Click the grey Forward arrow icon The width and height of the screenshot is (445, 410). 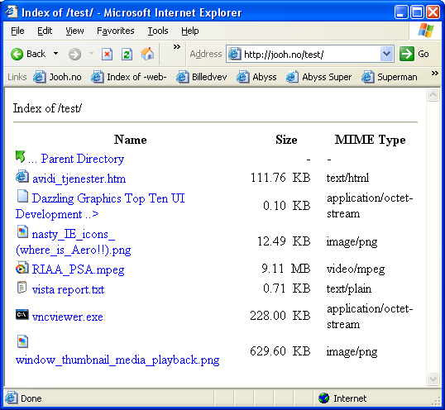coord(74,54)
